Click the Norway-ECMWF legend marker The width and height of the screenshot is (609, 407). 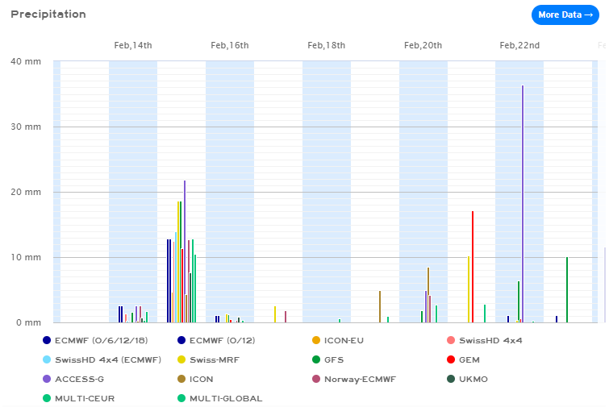316,379
